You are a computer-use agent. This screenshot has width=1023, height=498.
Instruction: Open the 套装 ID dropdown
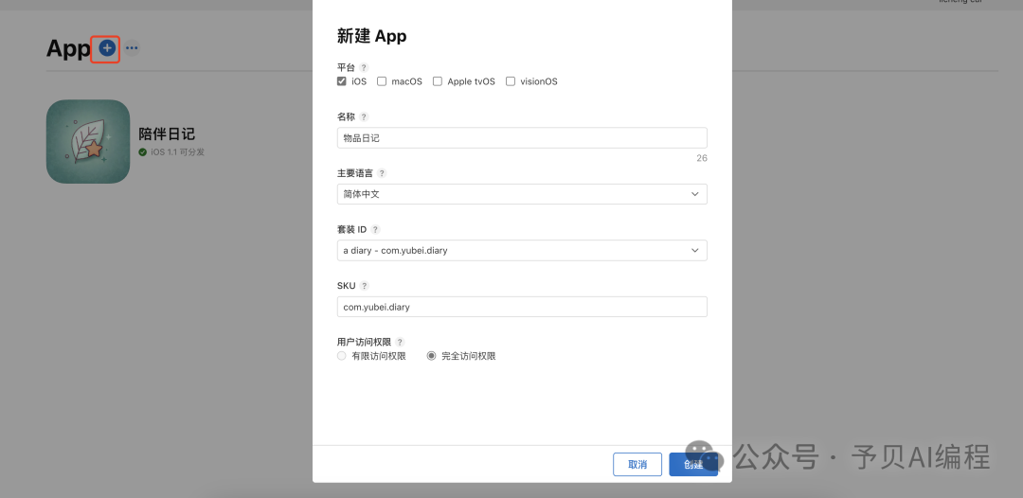pyautogui.click(x=522, y=250)
